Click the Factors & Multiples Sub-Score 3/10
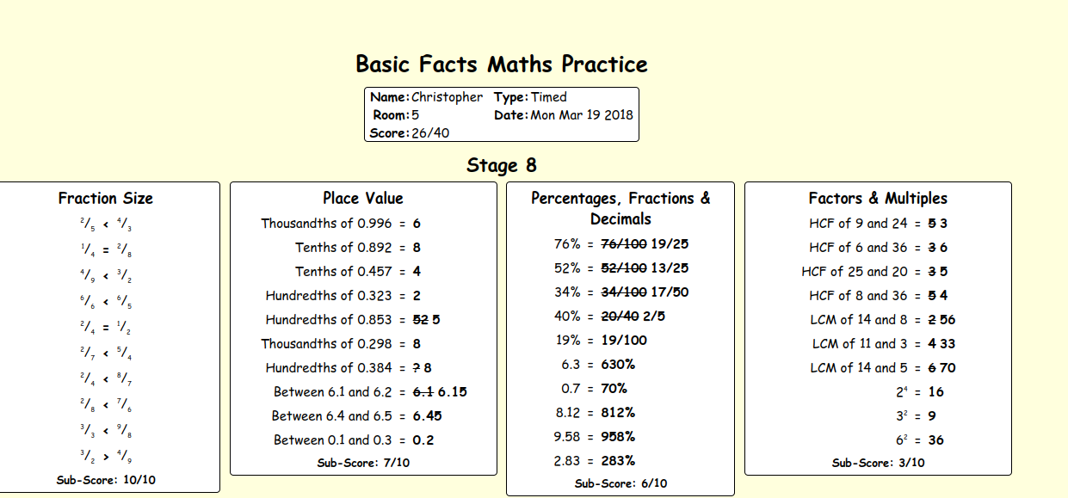This screenshot has width=1068, height=498. (878, 463)
